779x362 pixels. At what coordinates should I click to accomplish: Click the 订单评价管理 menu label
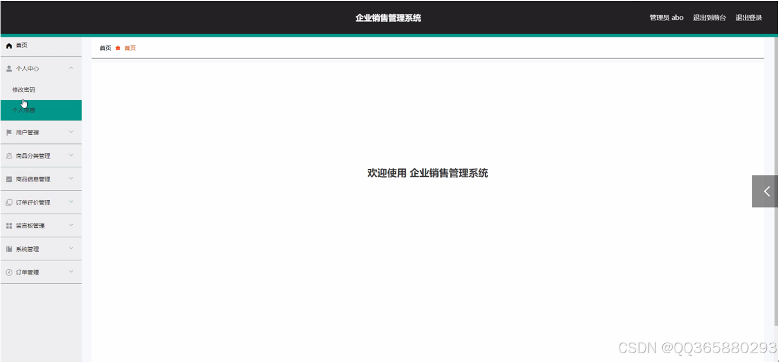click(x=33, y=203)
